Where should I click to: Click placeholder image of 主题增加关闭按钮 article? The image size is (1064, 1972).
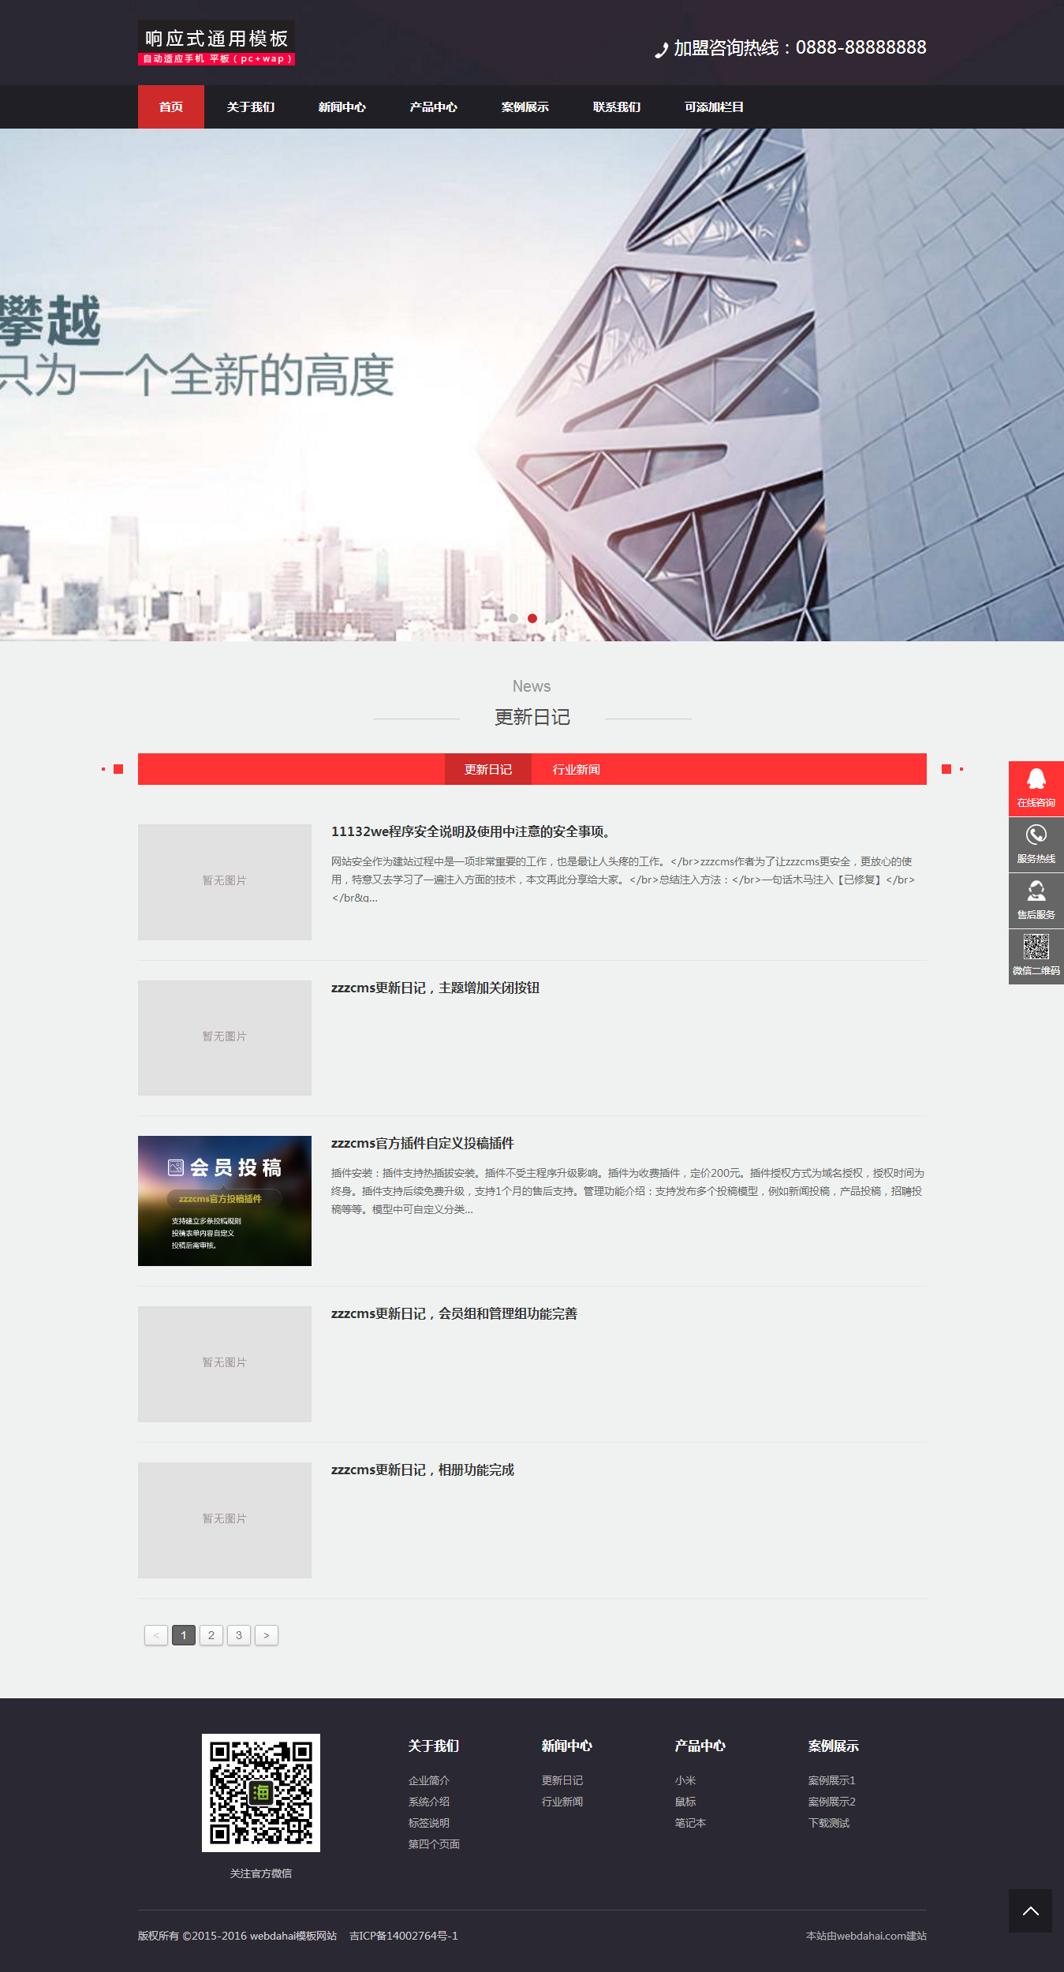click(225, 1038)
